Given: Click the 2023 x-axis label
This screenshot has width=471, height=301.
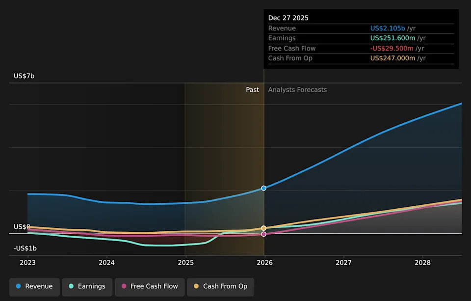Looking at the screenshot, I should click(28, 263).
